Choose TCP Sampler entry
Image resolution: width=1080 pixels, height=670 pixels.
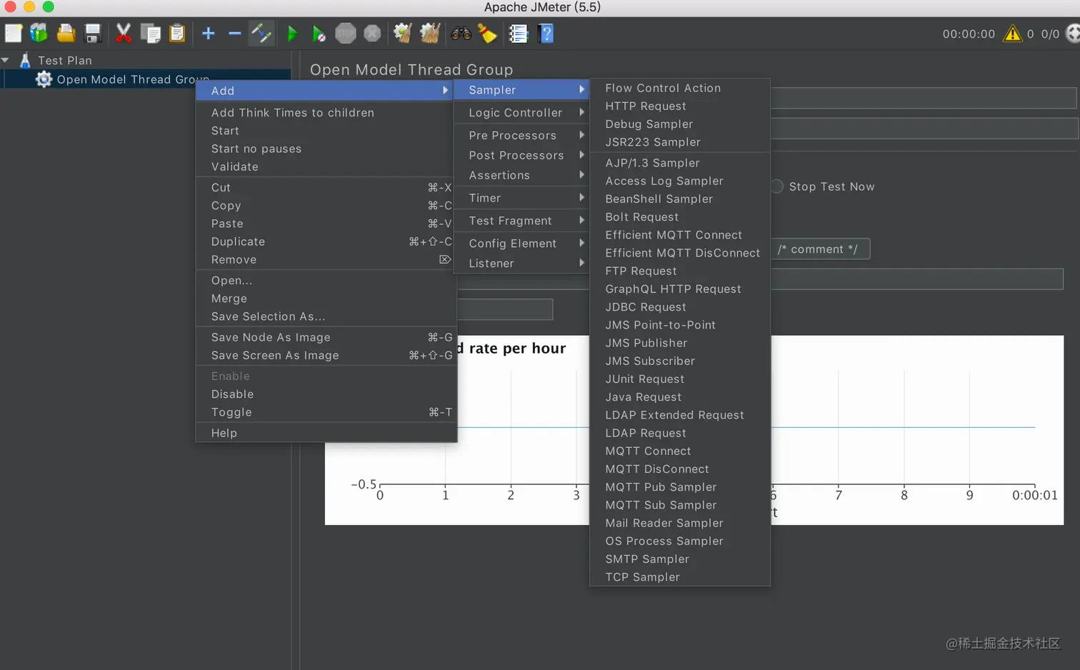pyautogui.click(x=680, y=577)
